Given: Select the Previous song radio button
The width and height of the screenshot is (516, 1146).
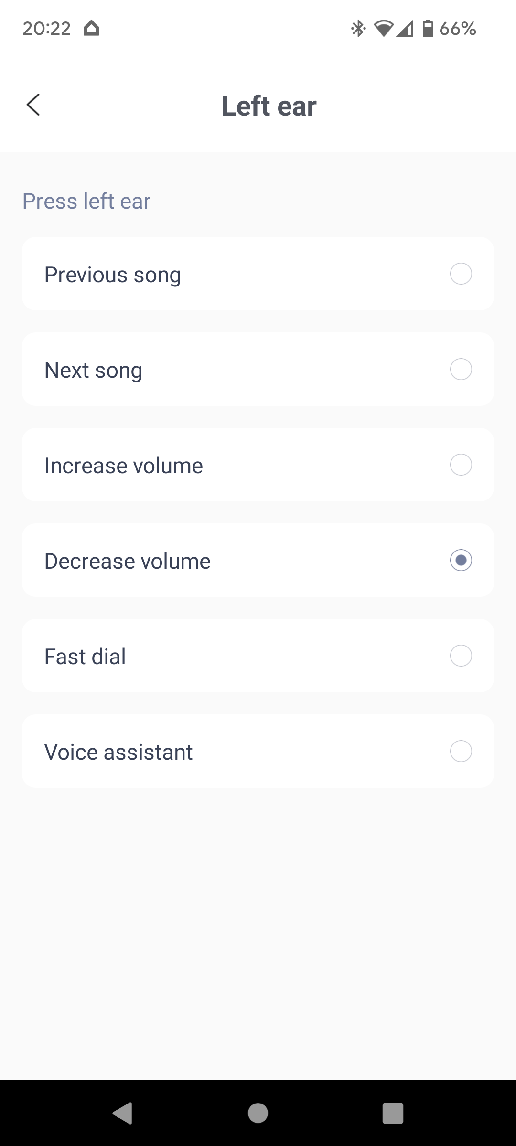Looking at the screenshot, I should point(461,274).
